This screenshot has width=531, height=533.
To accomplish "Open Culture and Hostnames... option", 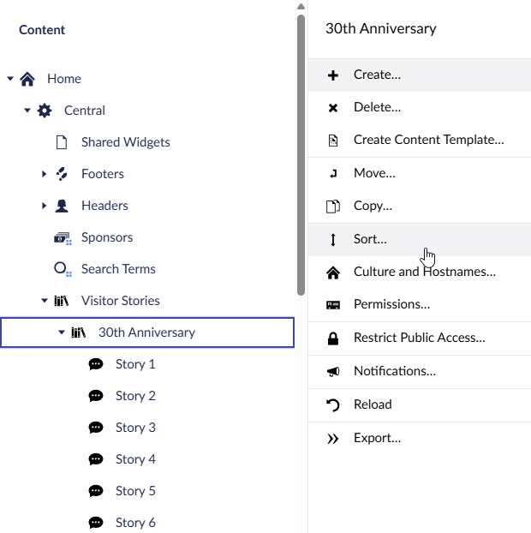I will coord(424,272).
